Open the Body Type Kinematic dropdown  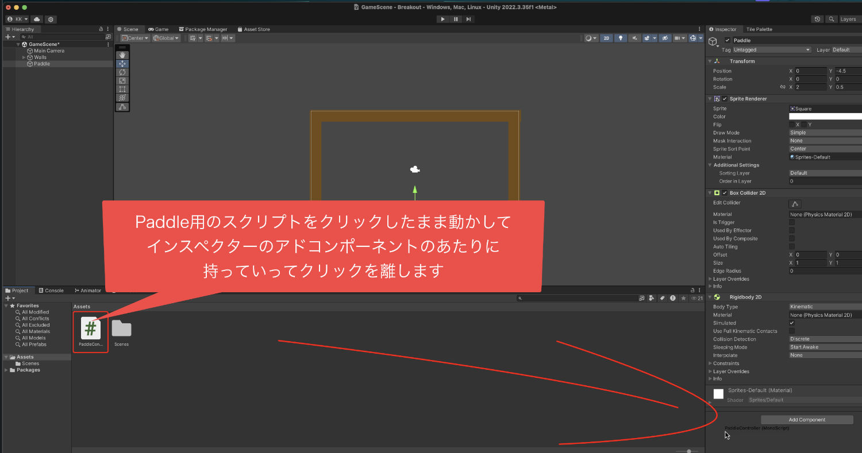tap(825, 307)
